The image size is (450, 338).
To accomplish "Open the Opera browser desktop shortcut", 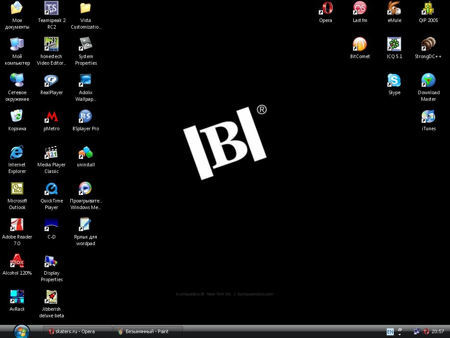I will click(x=326, y=9).
